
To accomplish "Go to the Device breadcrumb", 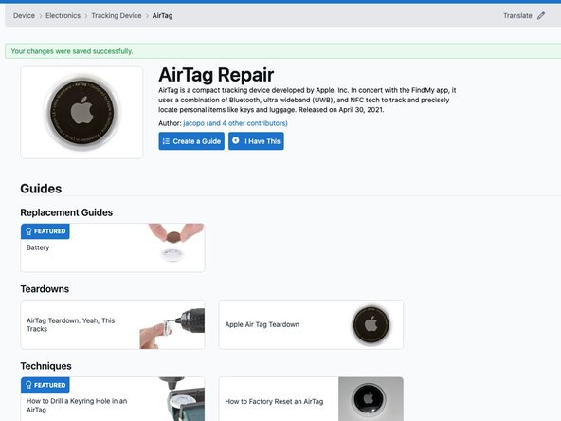I will [x=24, y=16].
